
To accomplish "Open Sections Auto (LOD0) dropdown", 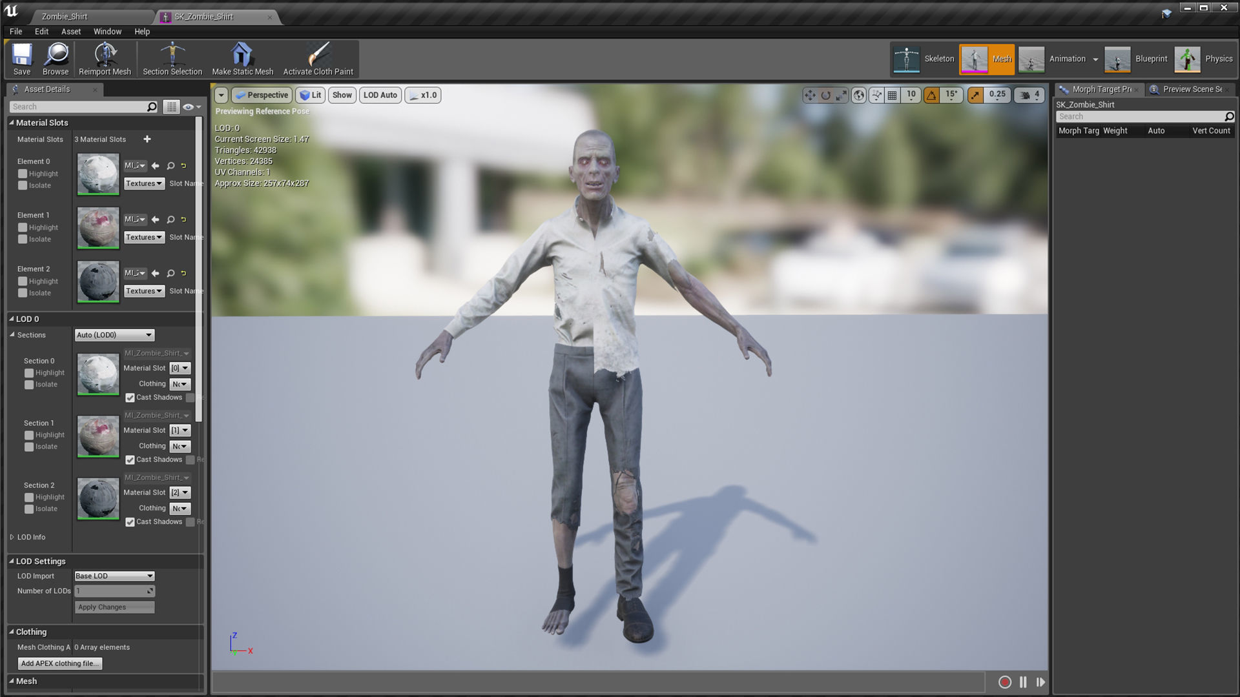I will click(114, 335).
